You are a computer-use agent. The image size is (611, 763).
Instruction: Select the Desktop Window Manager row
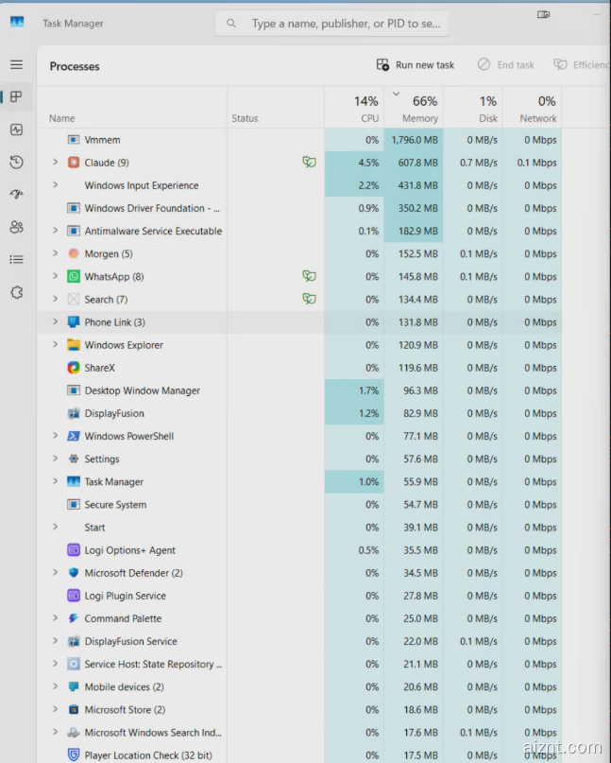click(299, 390)
